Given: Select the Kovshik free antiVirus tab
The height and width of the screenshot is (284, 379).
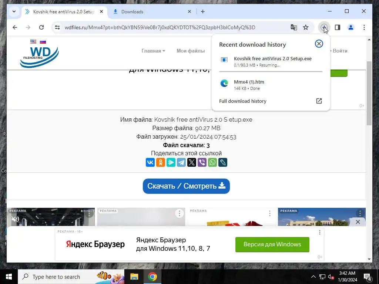Looking at the screenshot, I should pyautogui.click(x=64, y=11).
